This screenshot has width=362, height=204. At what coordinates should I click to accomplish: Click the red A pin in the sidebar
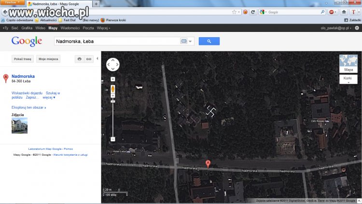tap(6, 78)
